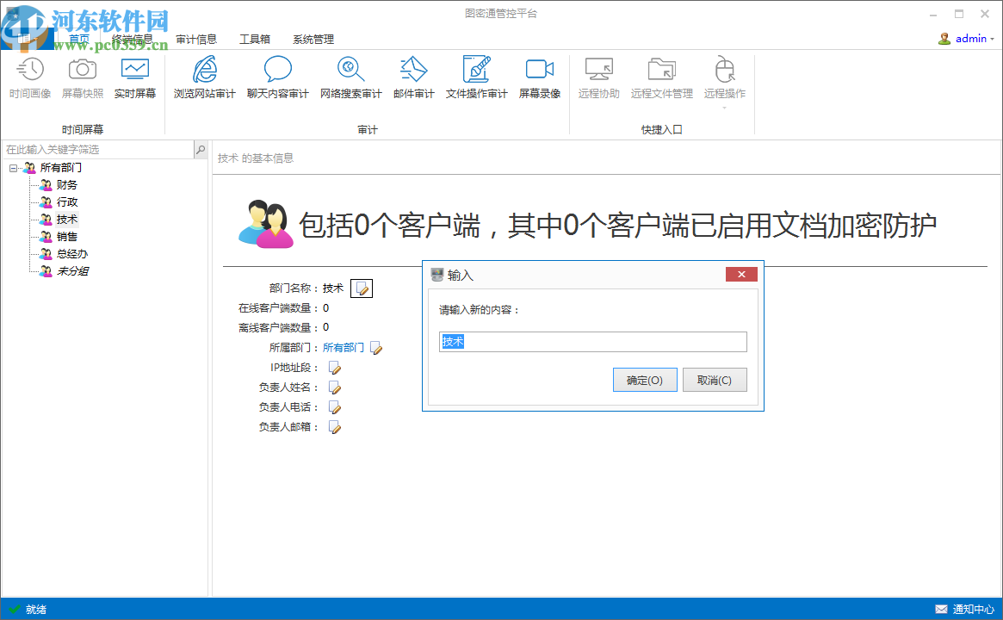
Task: Start 屏幕录像 screen recording
Action: click(x=540, y=77)
